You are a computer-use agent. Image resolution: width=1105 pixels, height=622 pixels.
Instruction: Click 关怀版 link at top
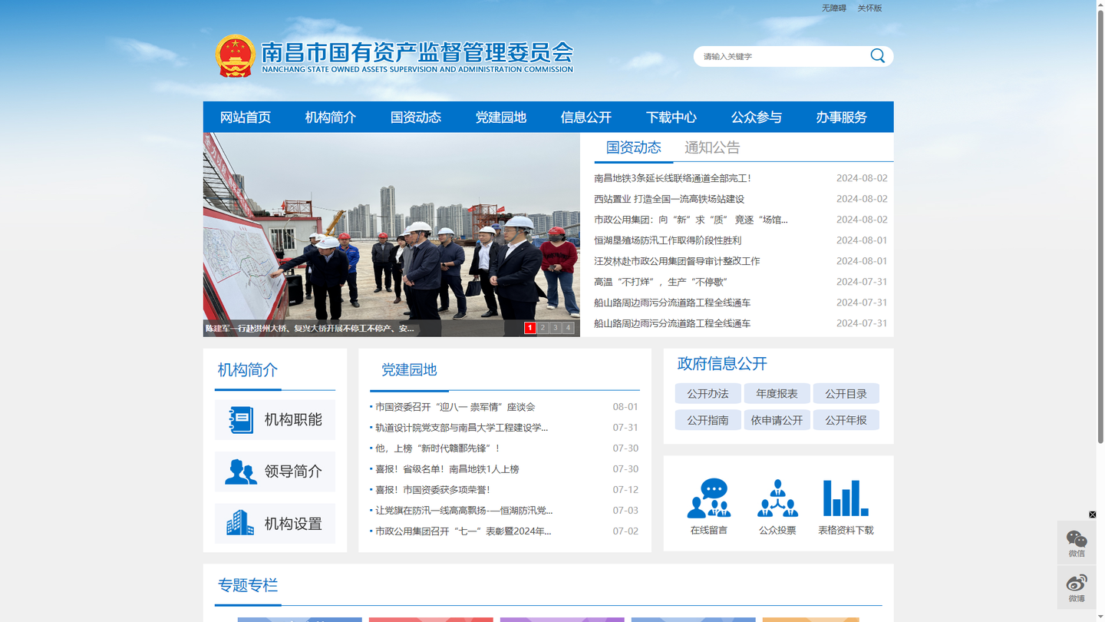pyautogui.click(x=869, y=8)
